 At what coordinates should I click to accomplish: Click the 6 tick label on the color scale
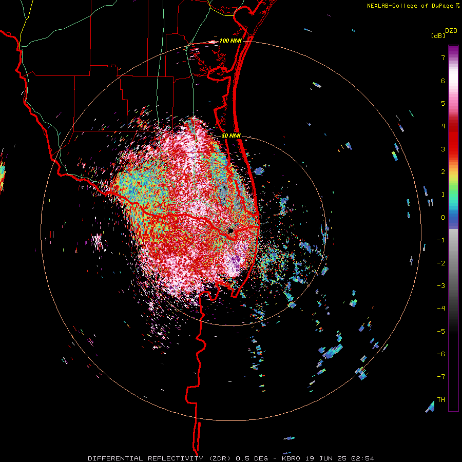[x=443, y=81]
